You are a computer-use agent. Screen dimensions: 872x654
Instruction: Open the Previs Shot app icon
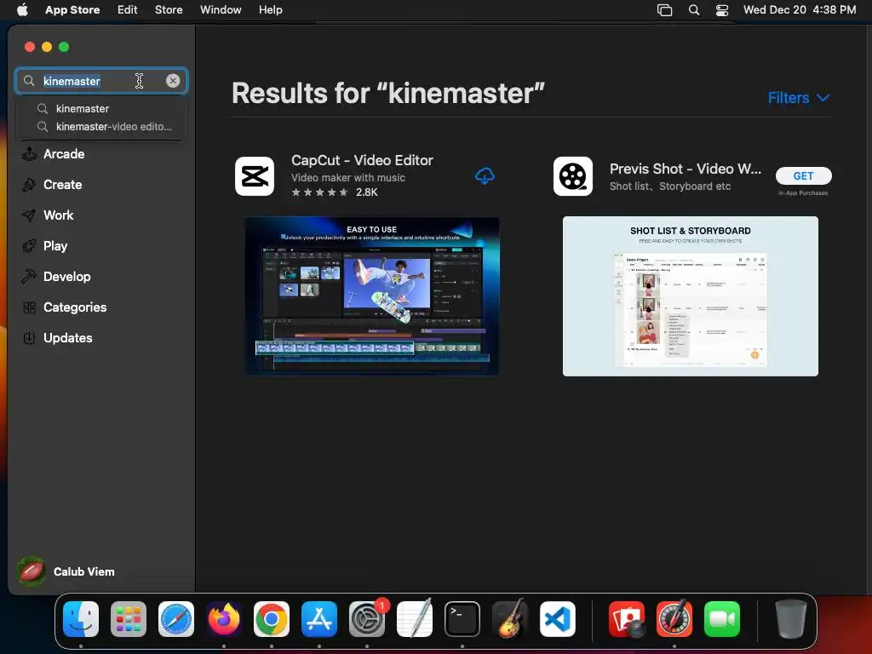click(x=573, y=176)
